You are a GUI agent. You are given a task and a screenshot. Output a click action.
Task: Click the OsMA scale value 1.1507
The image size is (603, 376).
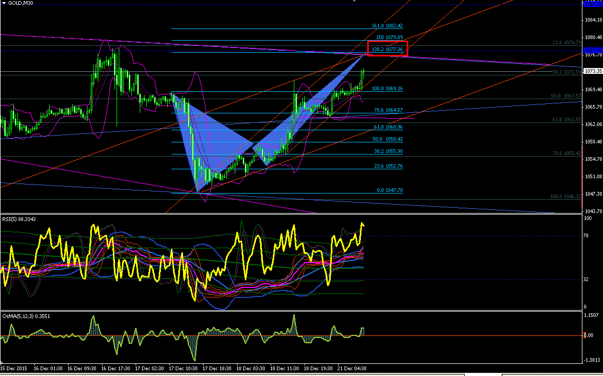point(591,315)
